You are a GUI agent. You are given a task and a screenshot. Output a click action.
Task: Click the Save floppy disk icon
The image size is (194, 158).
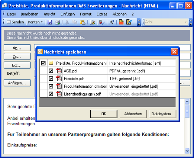[x=50, y=22]
